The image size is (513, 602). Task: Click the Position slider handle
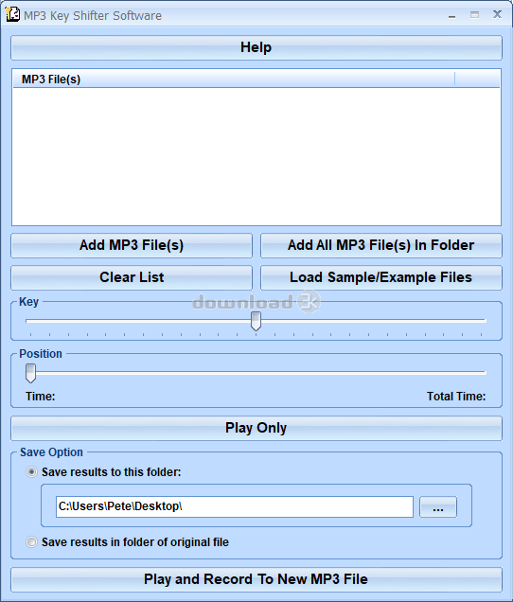coord(30,373)
